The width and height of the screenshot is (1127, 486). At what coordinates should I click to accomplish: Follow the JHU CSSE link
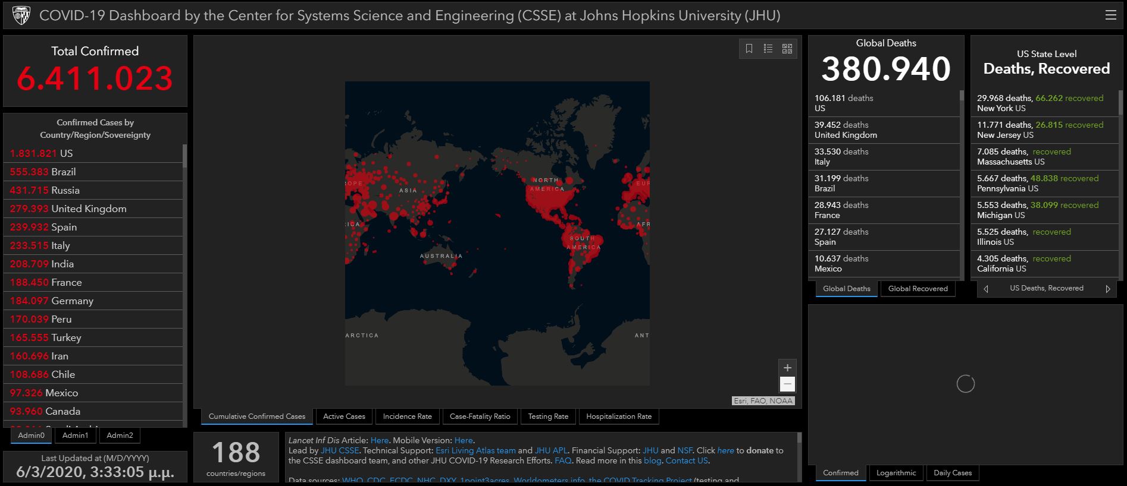tap(340, 450)
